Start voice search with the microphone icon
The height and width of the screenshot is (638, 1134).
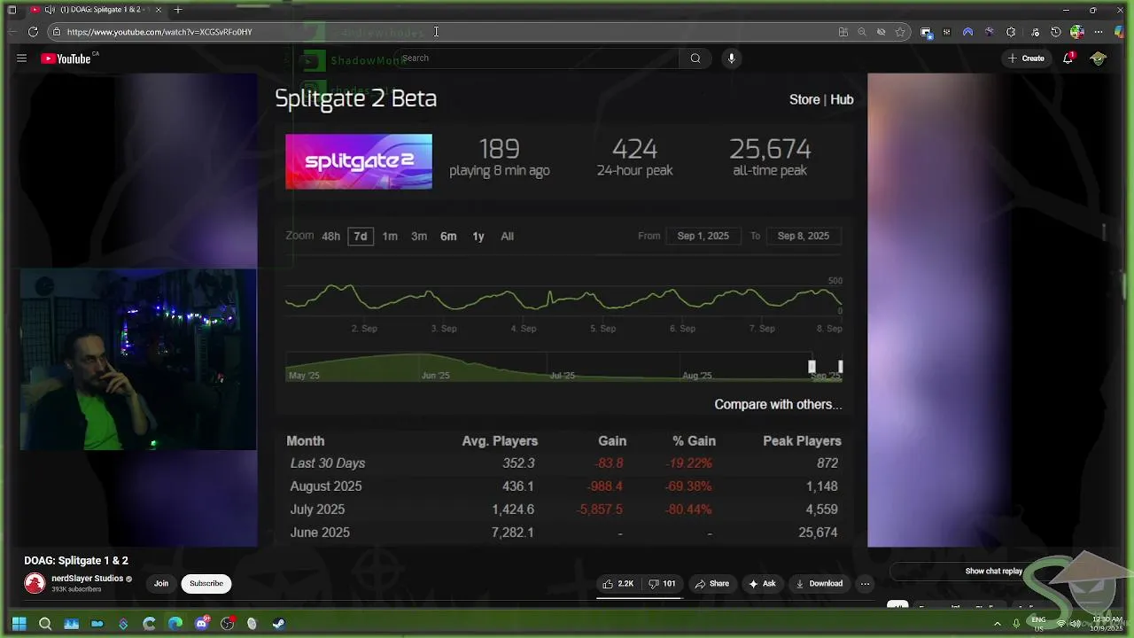pyautogui.click(x=731, y=58)
